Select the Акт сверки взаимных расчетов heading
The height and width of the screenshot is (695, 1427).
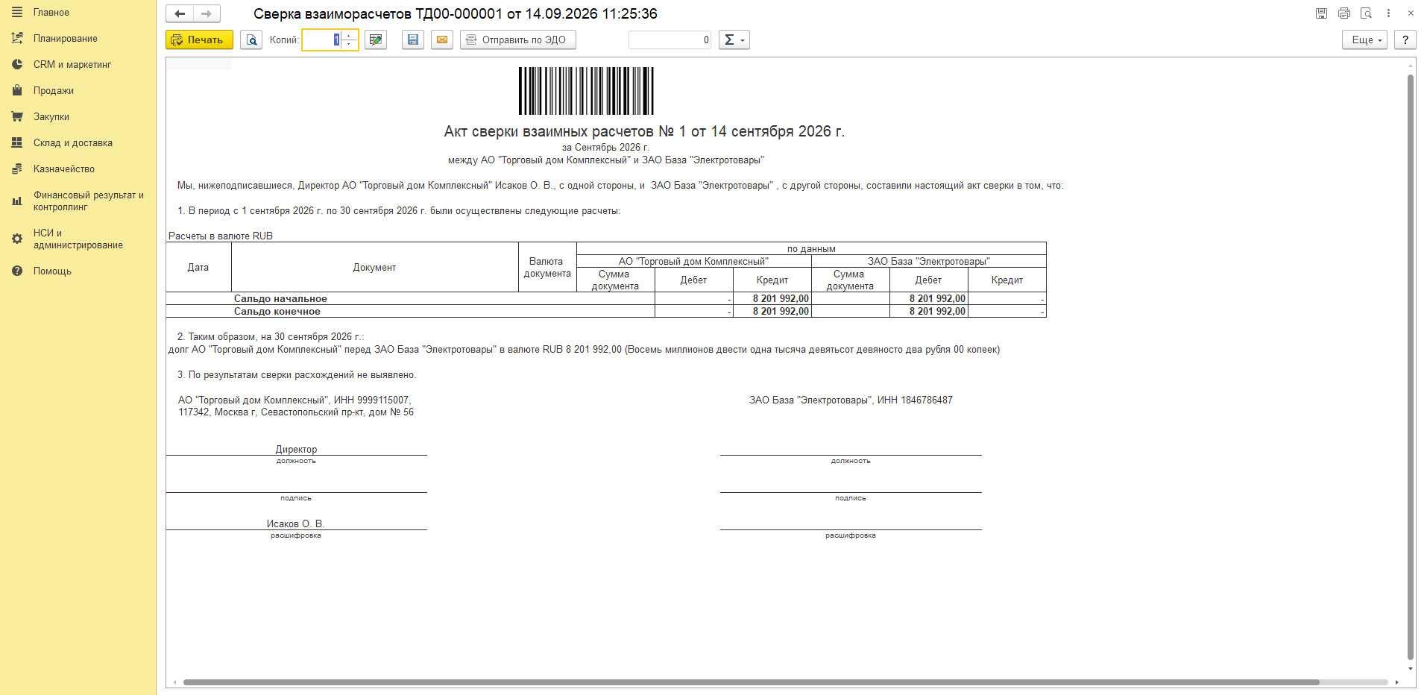point(644,131)
